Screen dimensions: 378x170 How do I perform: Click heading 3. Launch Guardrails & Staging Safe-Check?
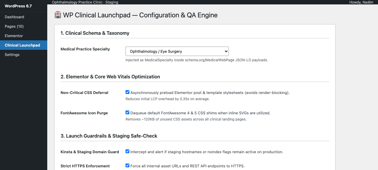point(109,136)
